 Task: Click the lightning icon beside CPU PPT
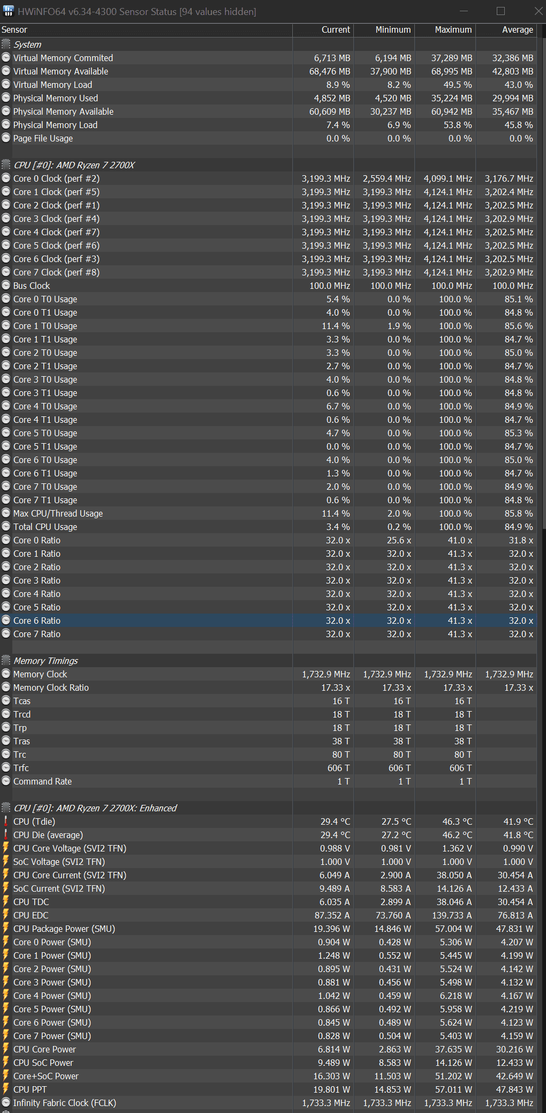coord(6,1089)
